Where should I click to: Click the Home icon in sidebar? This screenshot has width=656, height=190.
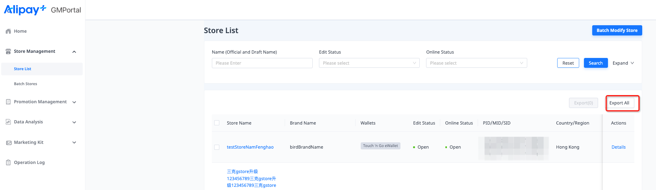(x=8, y=31)
